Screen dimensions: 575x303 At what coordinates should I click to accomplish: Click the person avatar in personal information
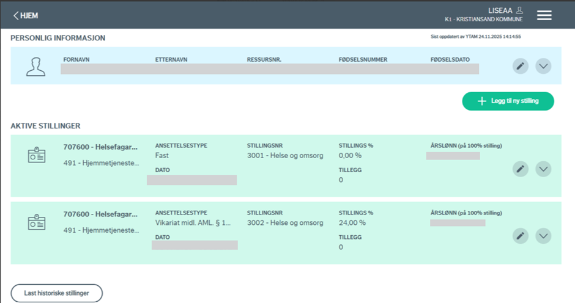pos(35,67)
